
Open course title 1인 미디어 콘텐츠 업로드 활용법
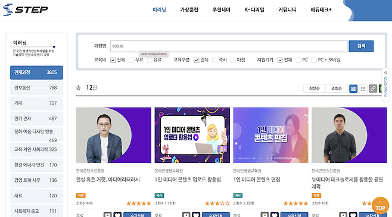(x=188, y=180)
